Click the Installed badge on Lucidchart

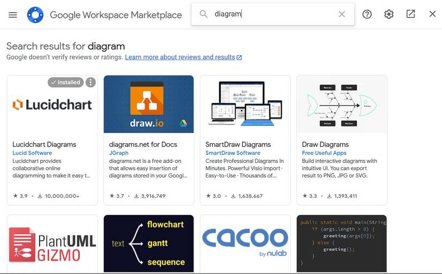click(66, 83)
